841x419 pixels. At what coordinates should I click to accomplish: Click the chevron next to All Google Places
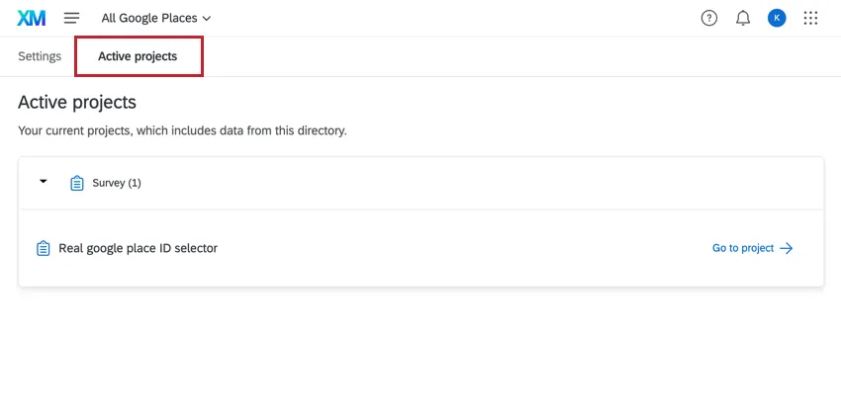coord(206,19)
